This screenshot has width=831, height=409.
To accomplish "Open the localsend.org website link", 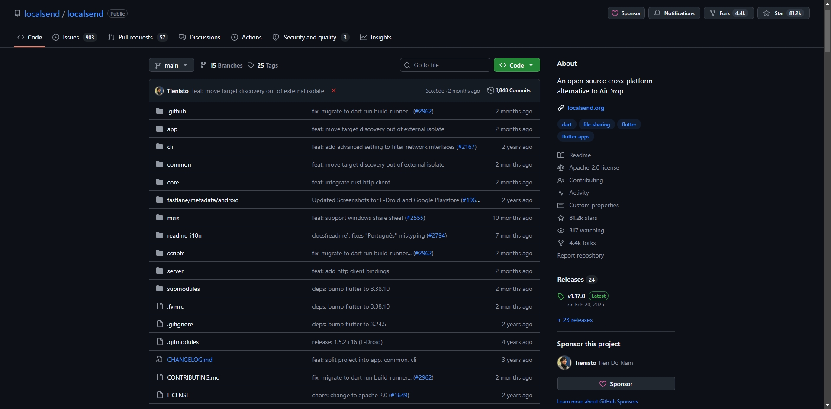I will pyautogui.click(x=586, y=108).
